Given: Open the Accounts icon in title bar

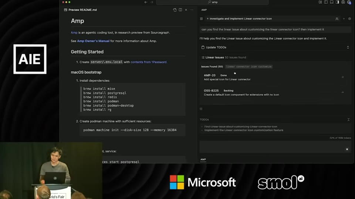Looking at the screenshot, I should point(343,2).
